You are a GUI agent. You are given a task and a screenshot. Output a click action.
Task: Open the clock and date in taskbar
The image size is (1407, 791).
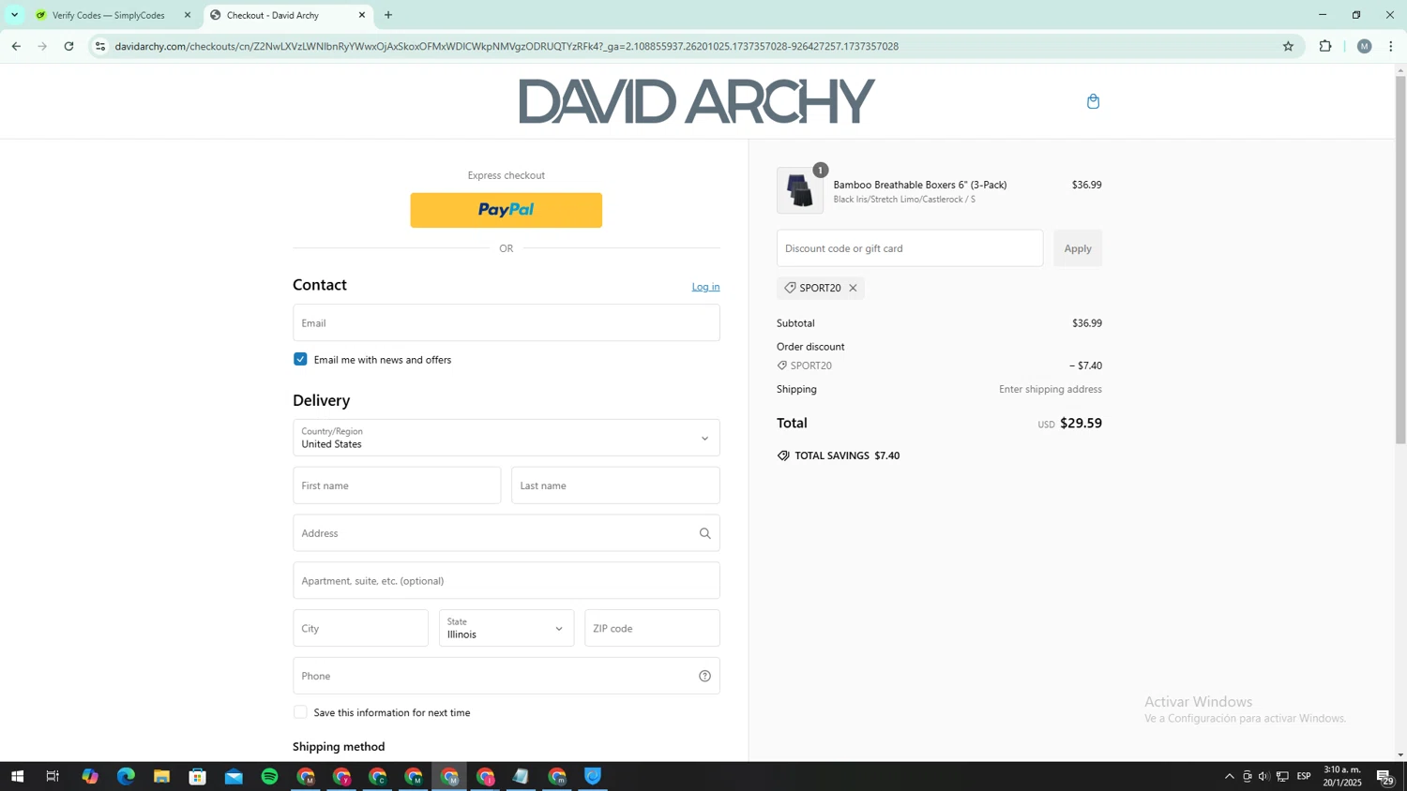(1342, 776)
